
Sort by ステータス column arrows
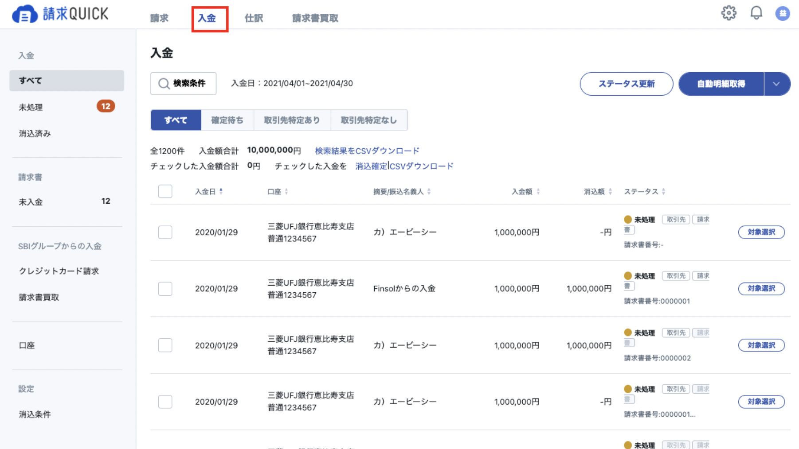click(663, 191)
